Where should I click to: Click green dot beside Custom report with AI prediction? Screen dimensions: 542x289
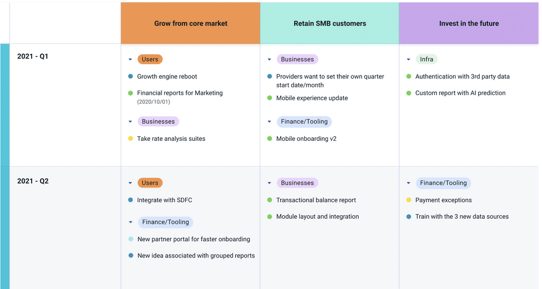(409, 93)
